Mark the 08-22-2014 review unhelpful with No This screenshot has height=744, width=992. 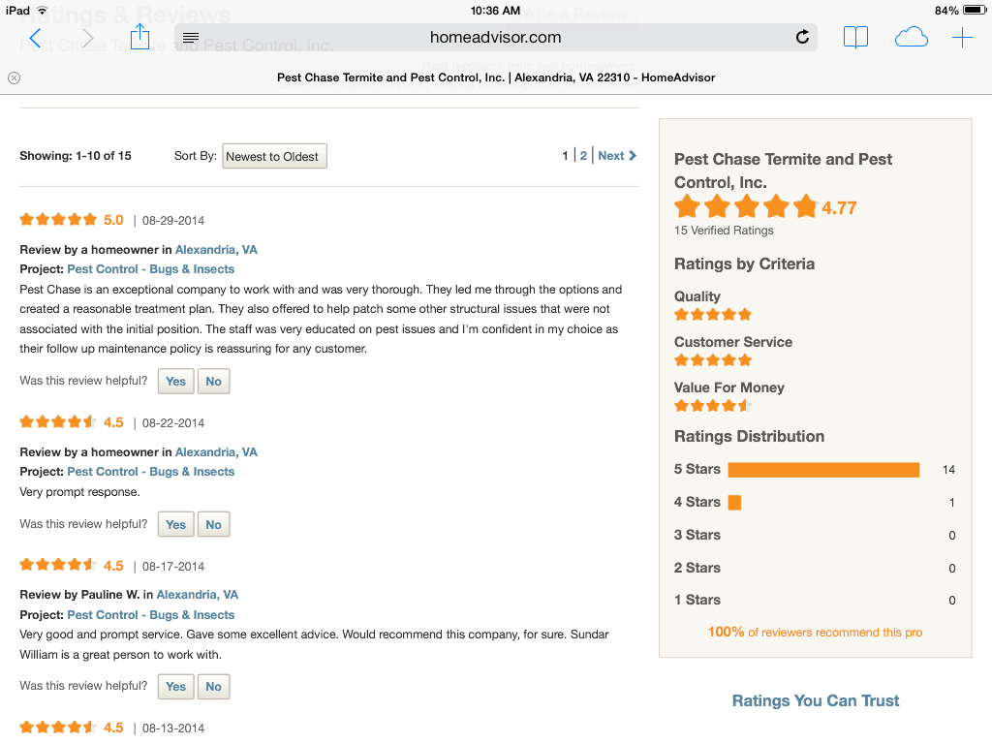[x=213, y=524]
